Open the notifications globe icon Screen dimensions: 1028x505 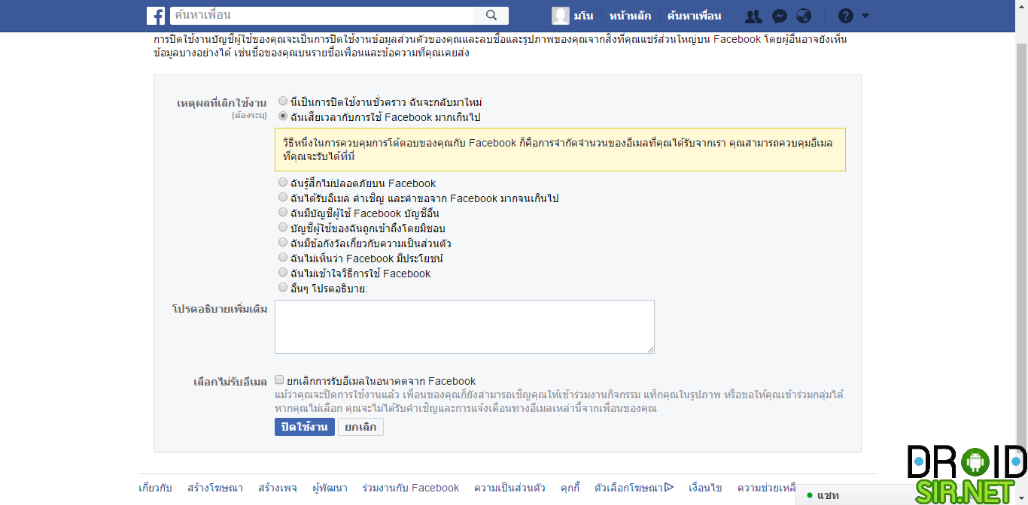point(804,16)
